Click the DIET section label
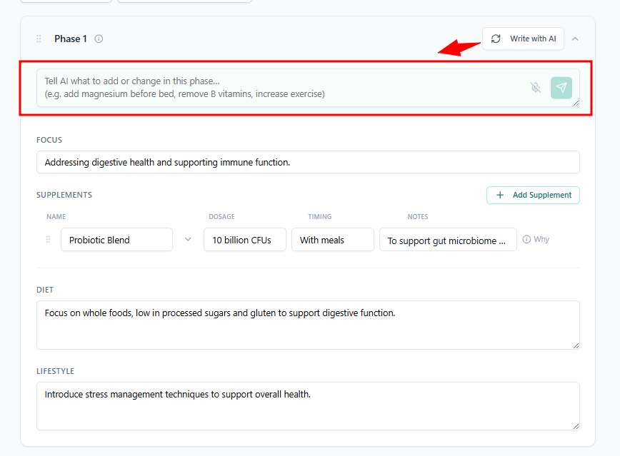This screenshot has width=620, height=456. (45, 290)
